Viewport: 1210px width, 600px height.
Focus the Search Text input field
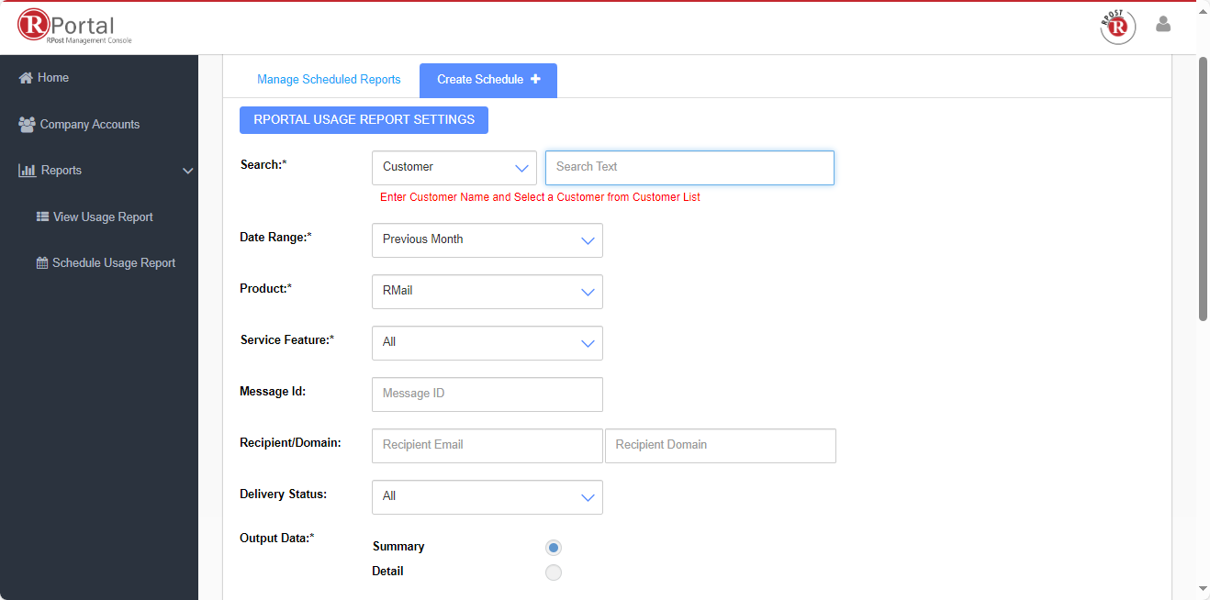[x=689, y=167]
